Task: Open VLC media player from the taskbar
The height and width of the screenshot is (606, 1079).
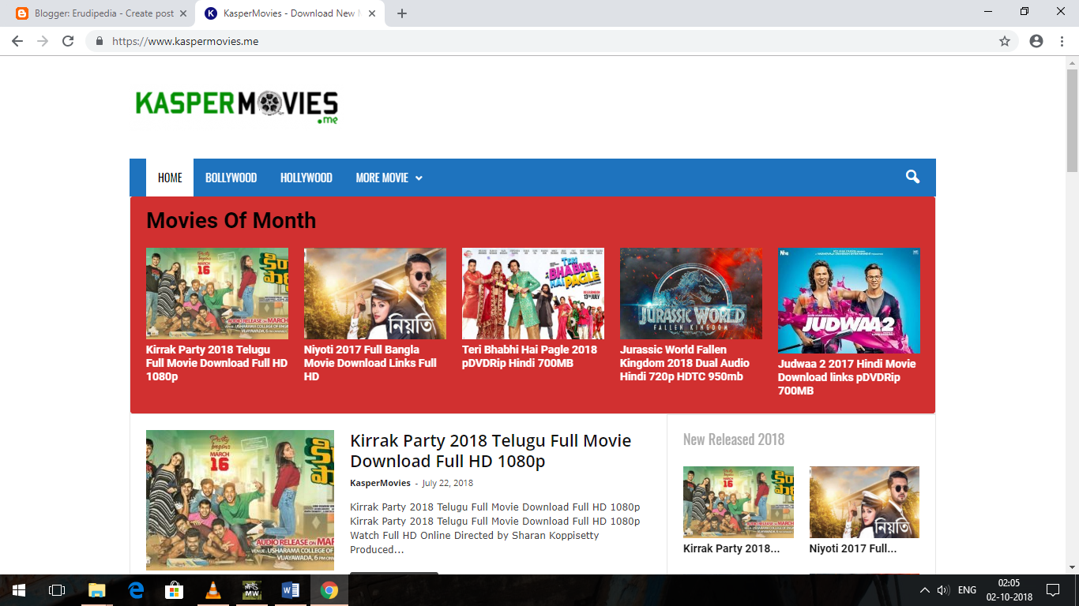Action: pos(213,590)
